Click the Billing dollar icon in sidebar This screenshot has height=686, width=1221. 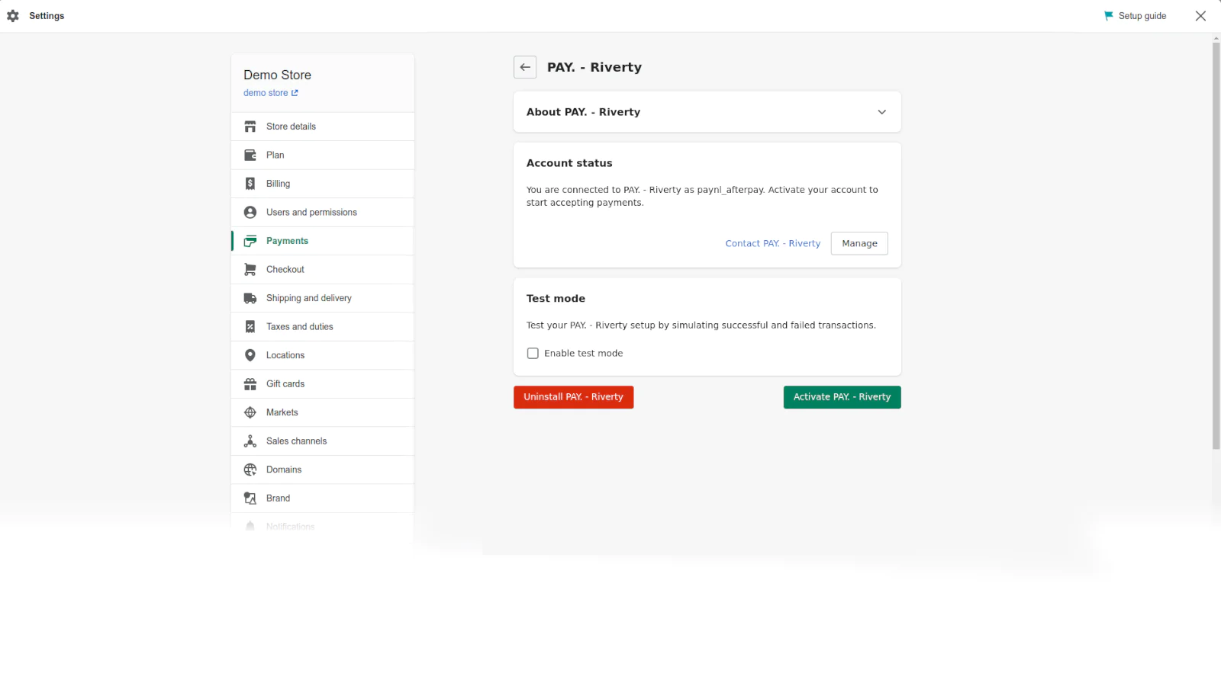pyautogui.click(x=250, y=184)
